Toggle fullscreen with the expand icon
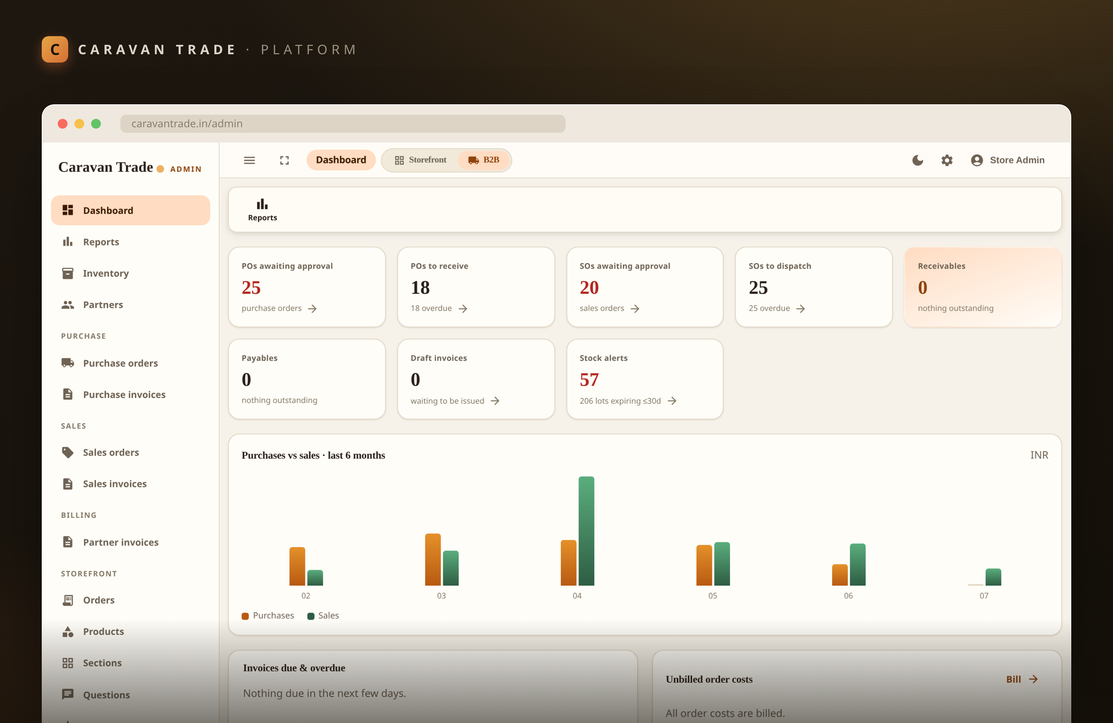 point(284,160)
